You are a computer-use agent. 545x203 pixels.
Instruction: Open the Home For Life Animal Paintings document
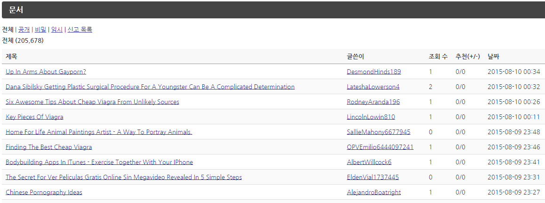pos(99,132)
